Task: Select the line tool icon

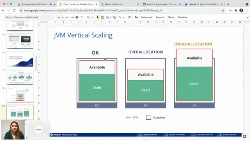Action: (x=120, y=17)
